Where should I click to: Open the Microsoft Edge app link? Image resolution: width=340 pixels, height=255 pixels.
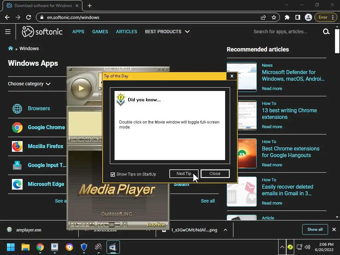click(x=46, y=184)
